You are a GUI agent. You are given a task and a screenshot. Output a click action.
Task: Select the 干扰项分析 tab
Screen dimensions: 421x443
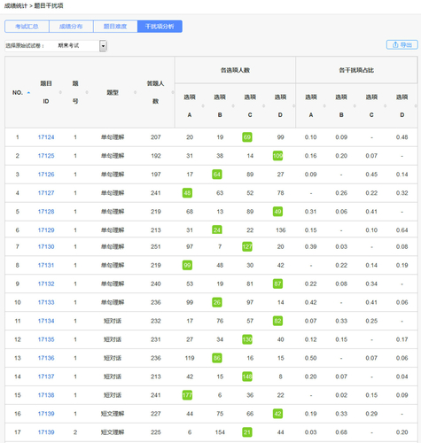(160, 27)
